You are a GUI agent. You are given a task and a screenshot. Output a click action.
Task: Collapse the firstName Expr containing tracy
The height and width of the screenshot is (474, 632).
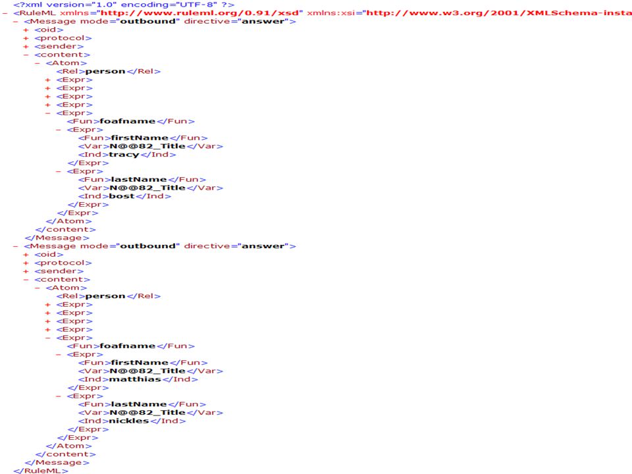(59, 130)
